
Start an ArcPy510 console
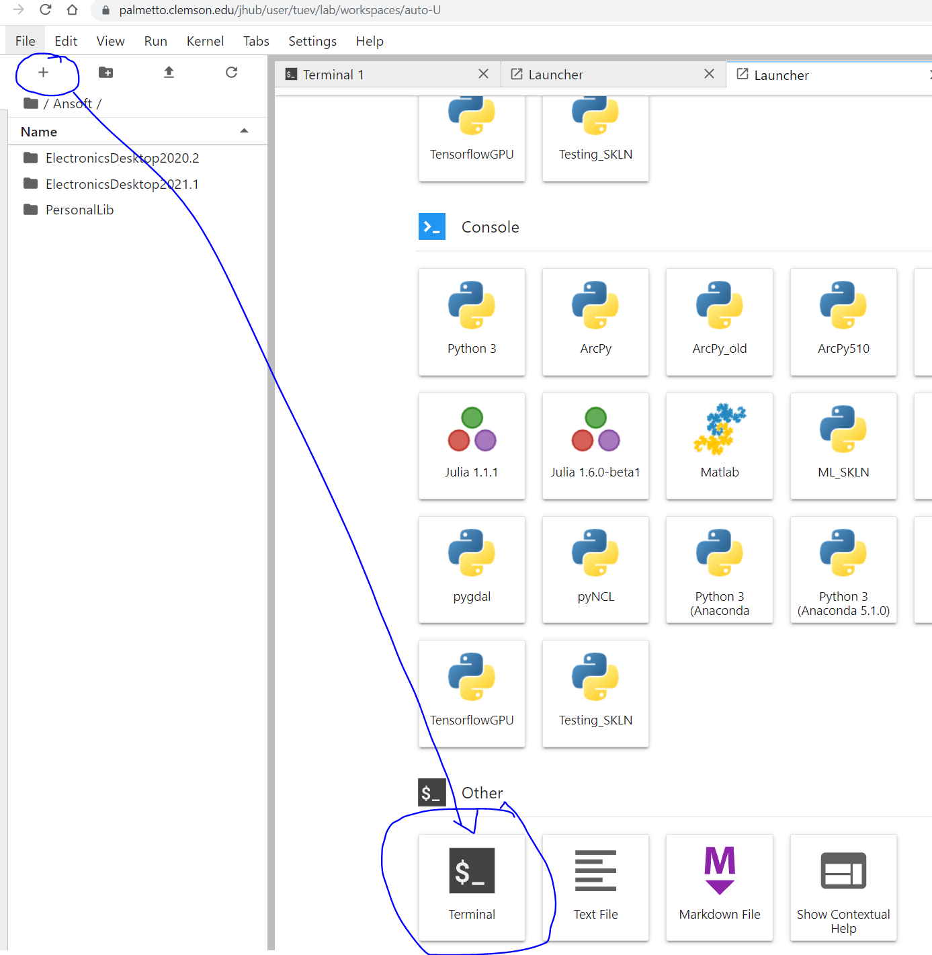843,322
